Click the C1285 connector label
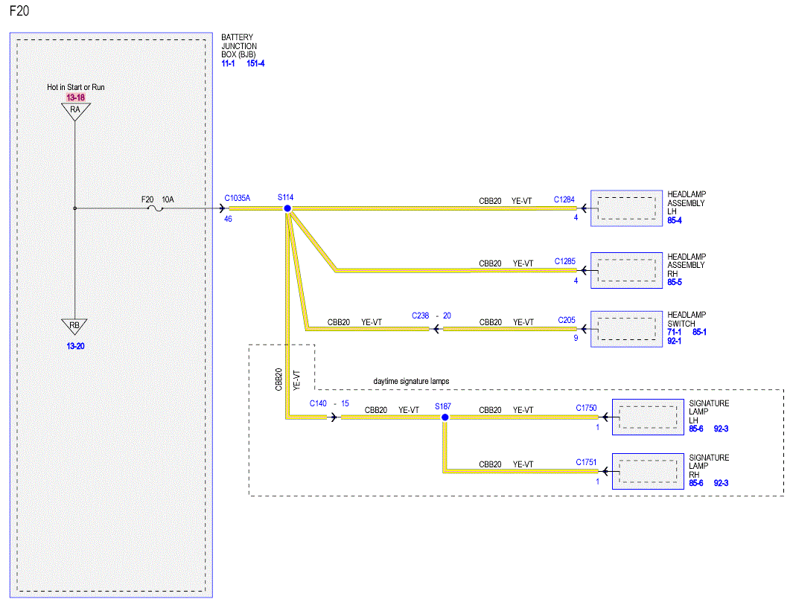Screen dimensions: 793x602 click(565, 261)
